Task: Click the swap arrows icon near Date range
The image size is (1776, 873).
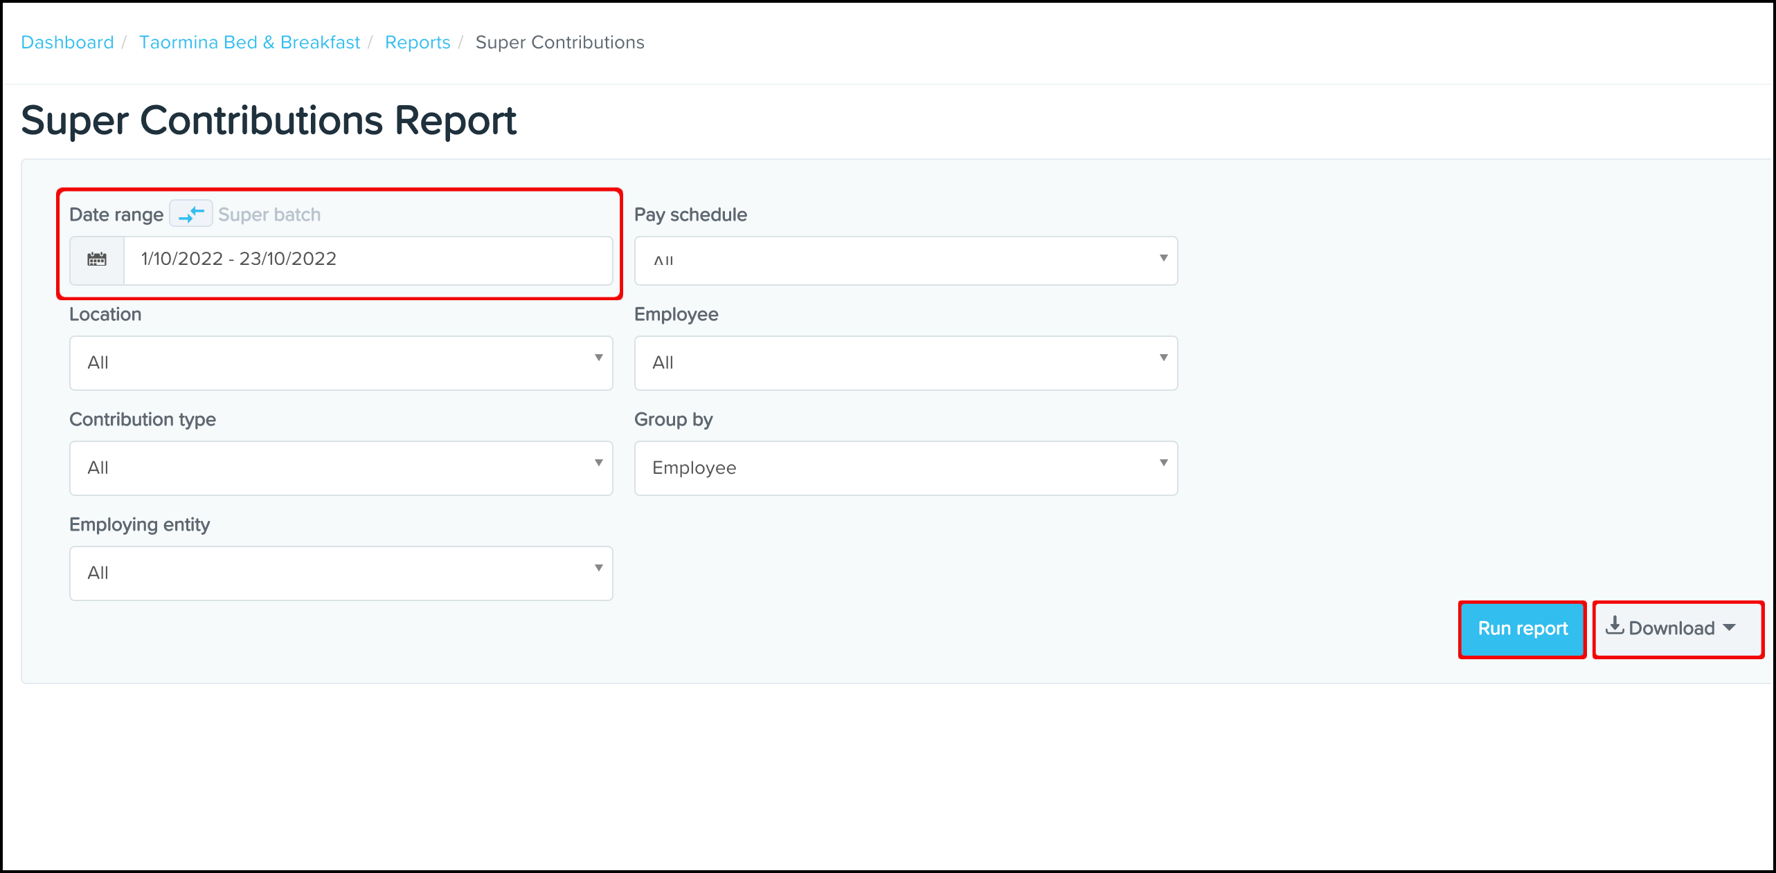Action: pos(190,213)
